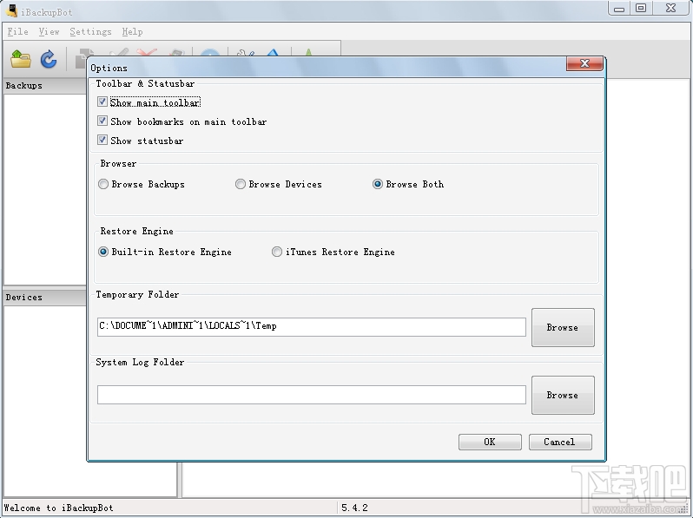The width and height of the screenshot is (693, 518).
Task: Click the Temporary Folder path field
Action: coord(312,326)
